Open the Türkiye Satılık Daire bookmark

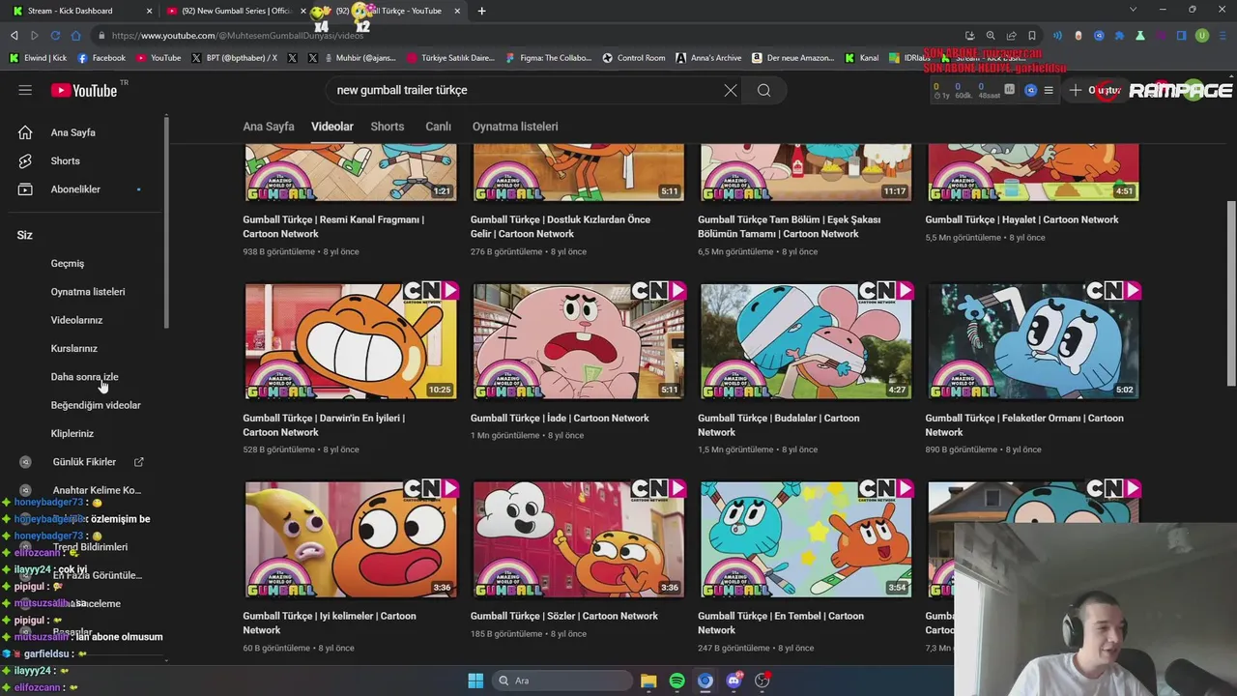(x=450, y=58)
